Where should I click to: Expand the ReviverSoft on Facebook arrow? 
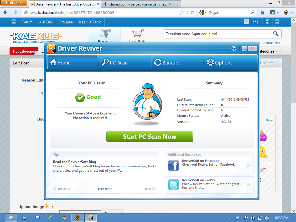click(249, 166)
